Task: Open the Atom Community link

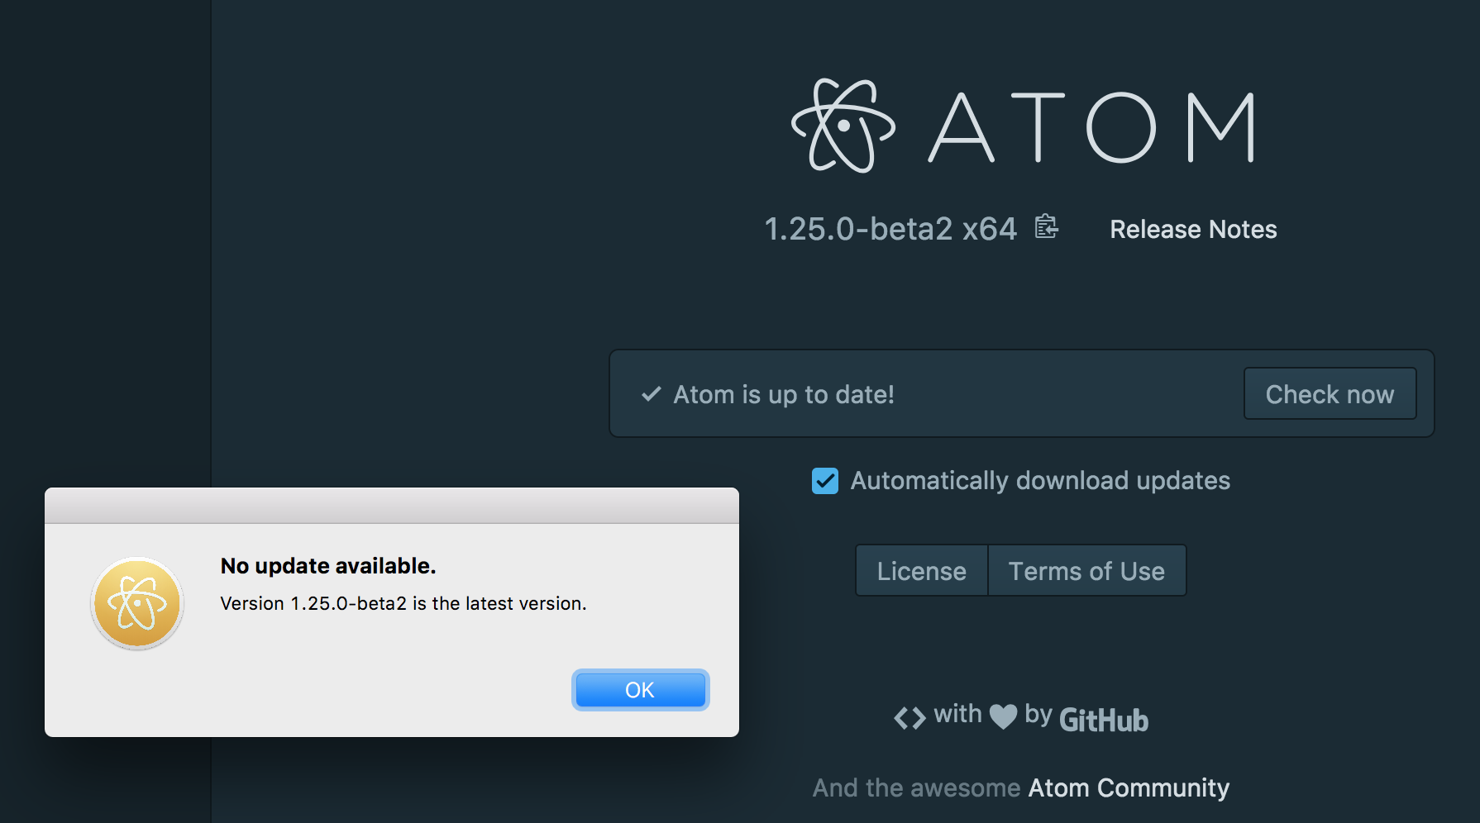Action: click(1129, 787)
